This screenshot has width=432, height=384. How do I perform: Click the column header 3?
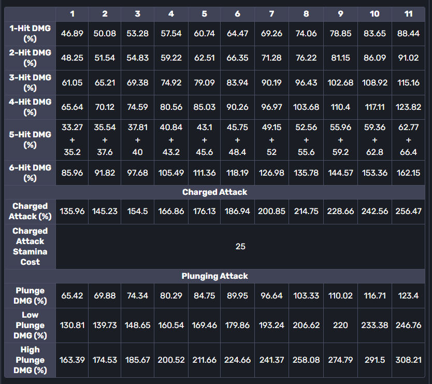pos(137,14)
